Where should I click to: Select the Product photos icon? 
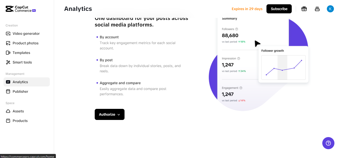[x=8, y=43]
